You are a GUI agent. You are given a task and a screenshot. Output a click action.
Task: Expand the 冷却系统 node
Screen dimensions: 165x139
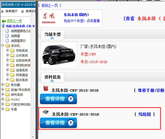click(x=7, y=55)
